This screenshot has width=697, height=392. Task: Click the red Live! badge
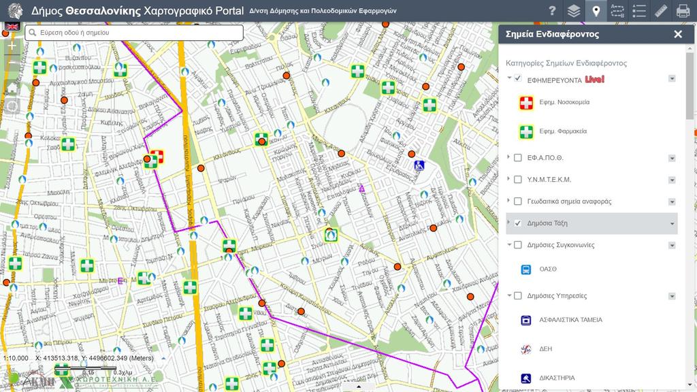(594, 79)
